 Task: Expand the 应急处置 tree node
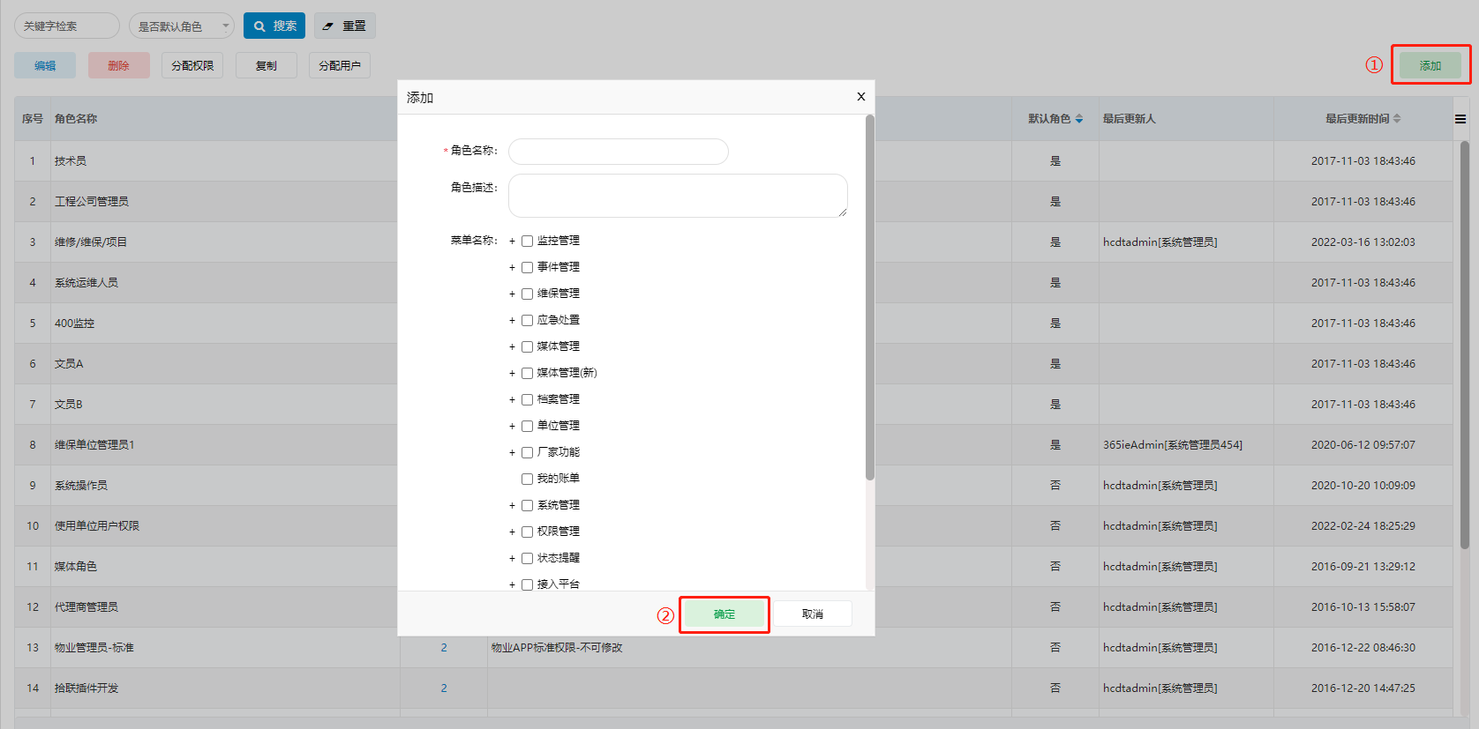pos(512,320)
